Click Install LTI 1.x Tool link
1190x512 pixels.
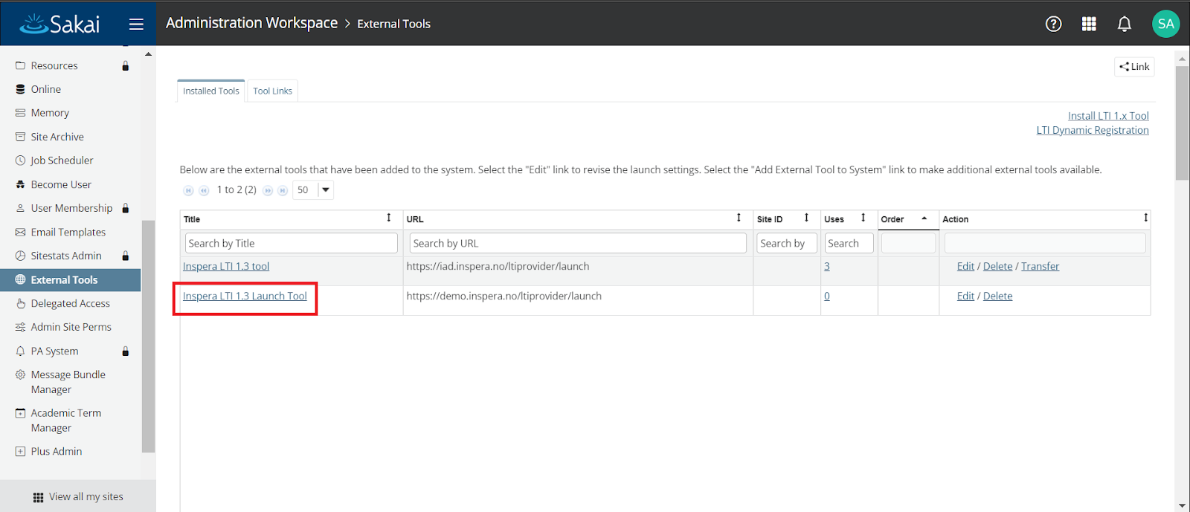pyautogui.click(x=1108, y=116)
